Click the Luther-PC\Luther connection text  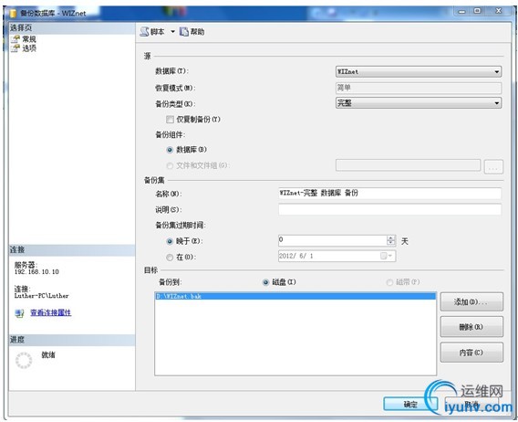42,296
